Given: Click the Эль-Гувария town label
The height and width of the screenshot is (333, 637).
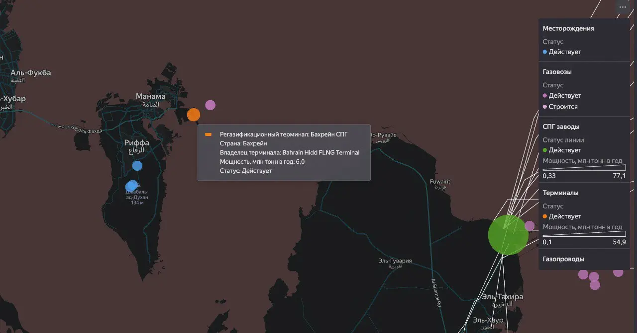Looking at the screenshot, I should pos(395,261).
